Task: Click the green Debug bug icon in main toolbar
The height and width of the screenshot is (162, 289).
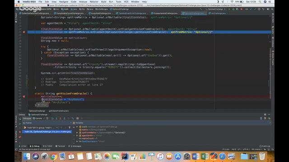Action: point(233,9)
